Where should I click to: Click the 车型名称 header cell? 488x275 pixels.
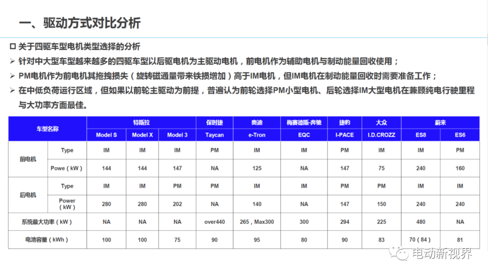[x=47, y=129]
